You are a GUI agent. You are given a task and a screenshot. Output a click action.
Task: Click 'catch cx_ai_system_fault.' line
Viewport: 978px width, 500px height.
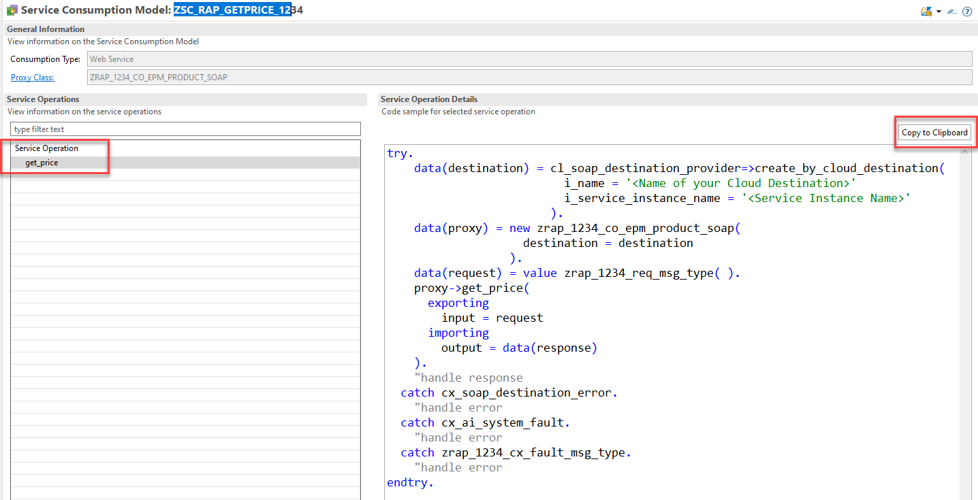pyautogui.click(x=486, y=423)
